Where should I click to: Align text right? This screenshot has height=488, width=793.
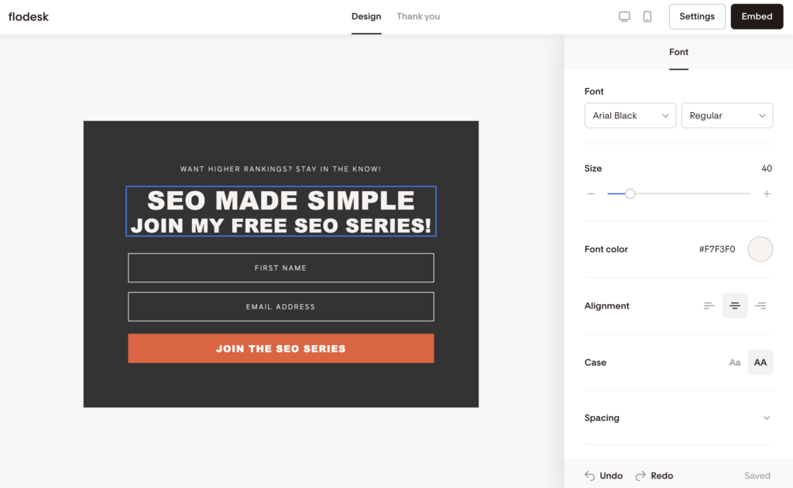760,305
